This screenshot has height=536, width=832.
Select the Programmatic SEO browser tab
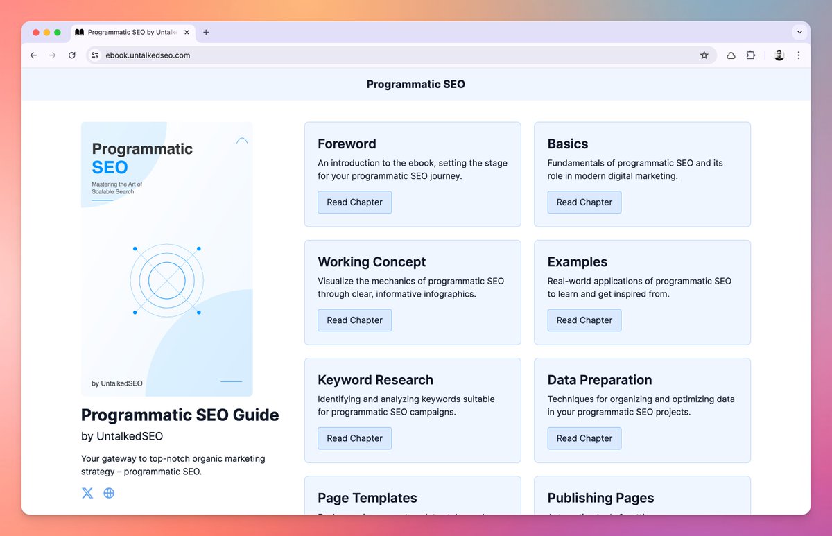pyautogui.click(x=134, y=32)
